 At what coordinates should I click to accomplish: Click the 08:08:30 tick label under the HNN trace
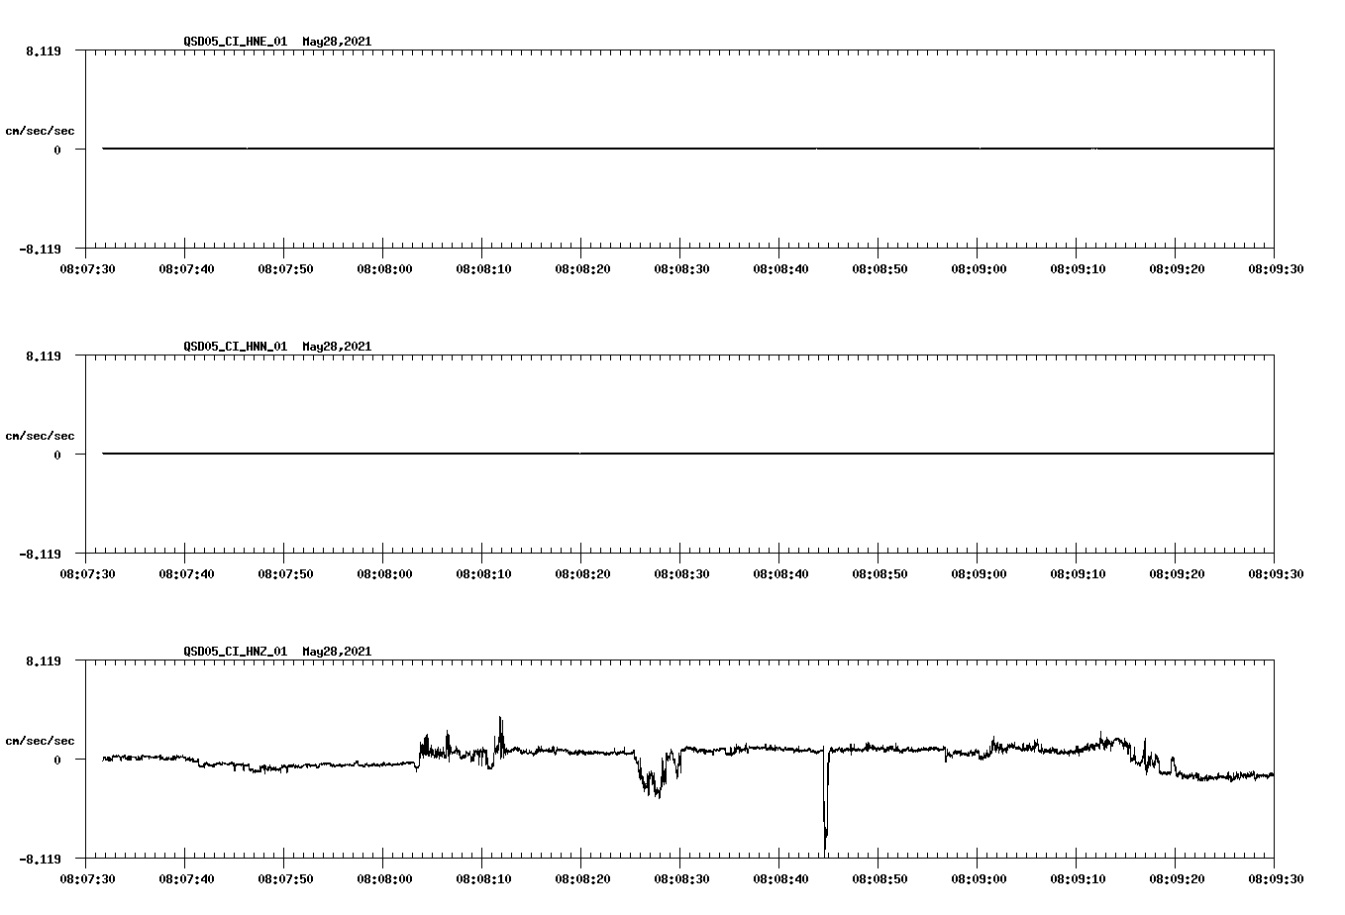680,572
